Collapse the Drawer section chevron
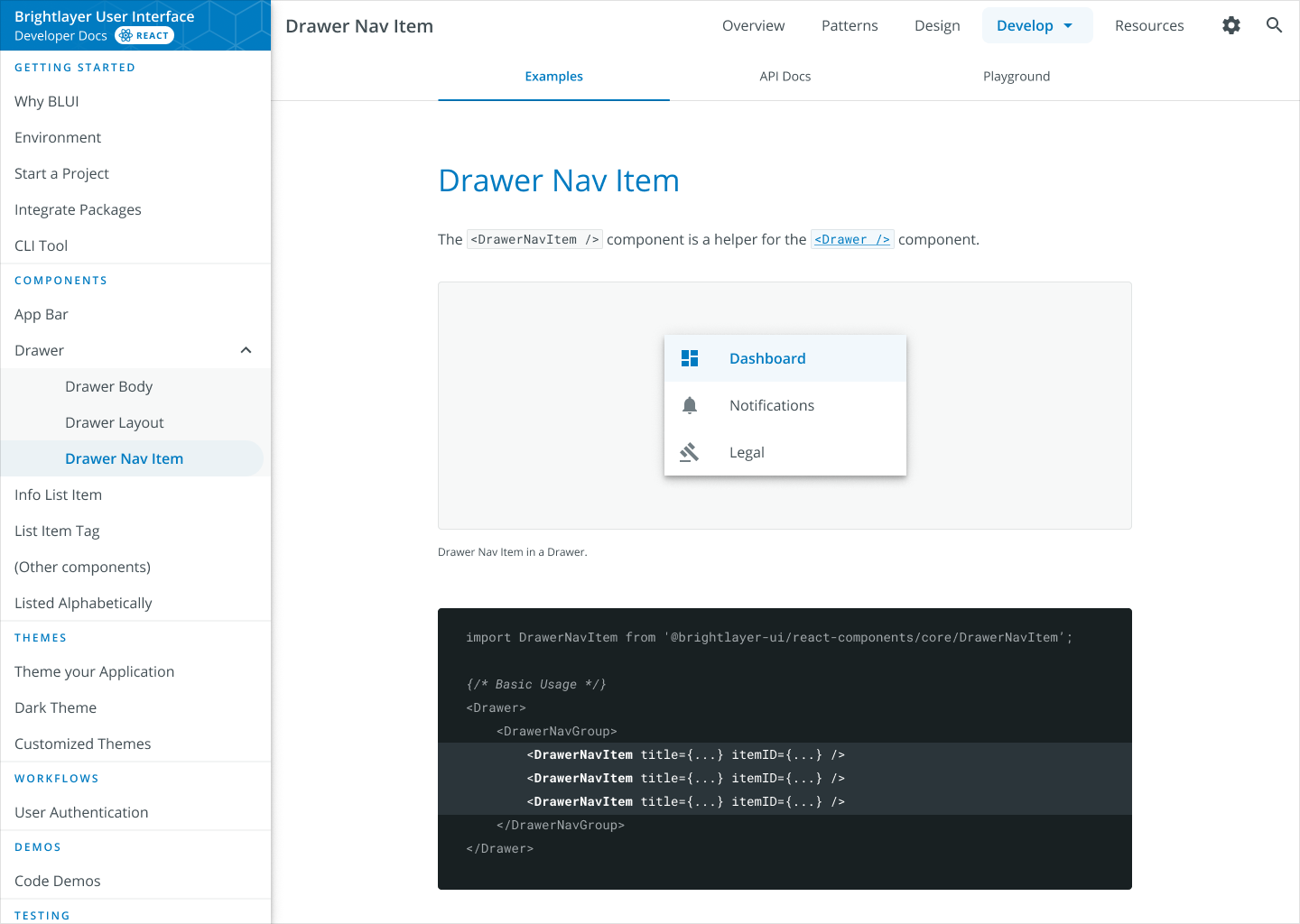The width and height of the screenshot is (1300, 924). click(x=246, y=350)
